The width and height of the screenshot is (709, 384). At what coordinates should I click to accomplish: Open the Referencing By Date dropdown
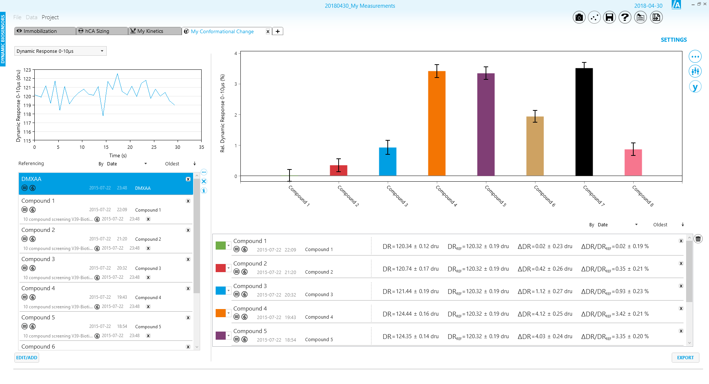127,164
